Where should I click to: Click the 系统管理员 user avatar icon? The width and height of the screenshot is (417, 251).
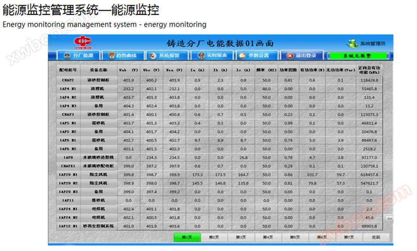(352, 43)
